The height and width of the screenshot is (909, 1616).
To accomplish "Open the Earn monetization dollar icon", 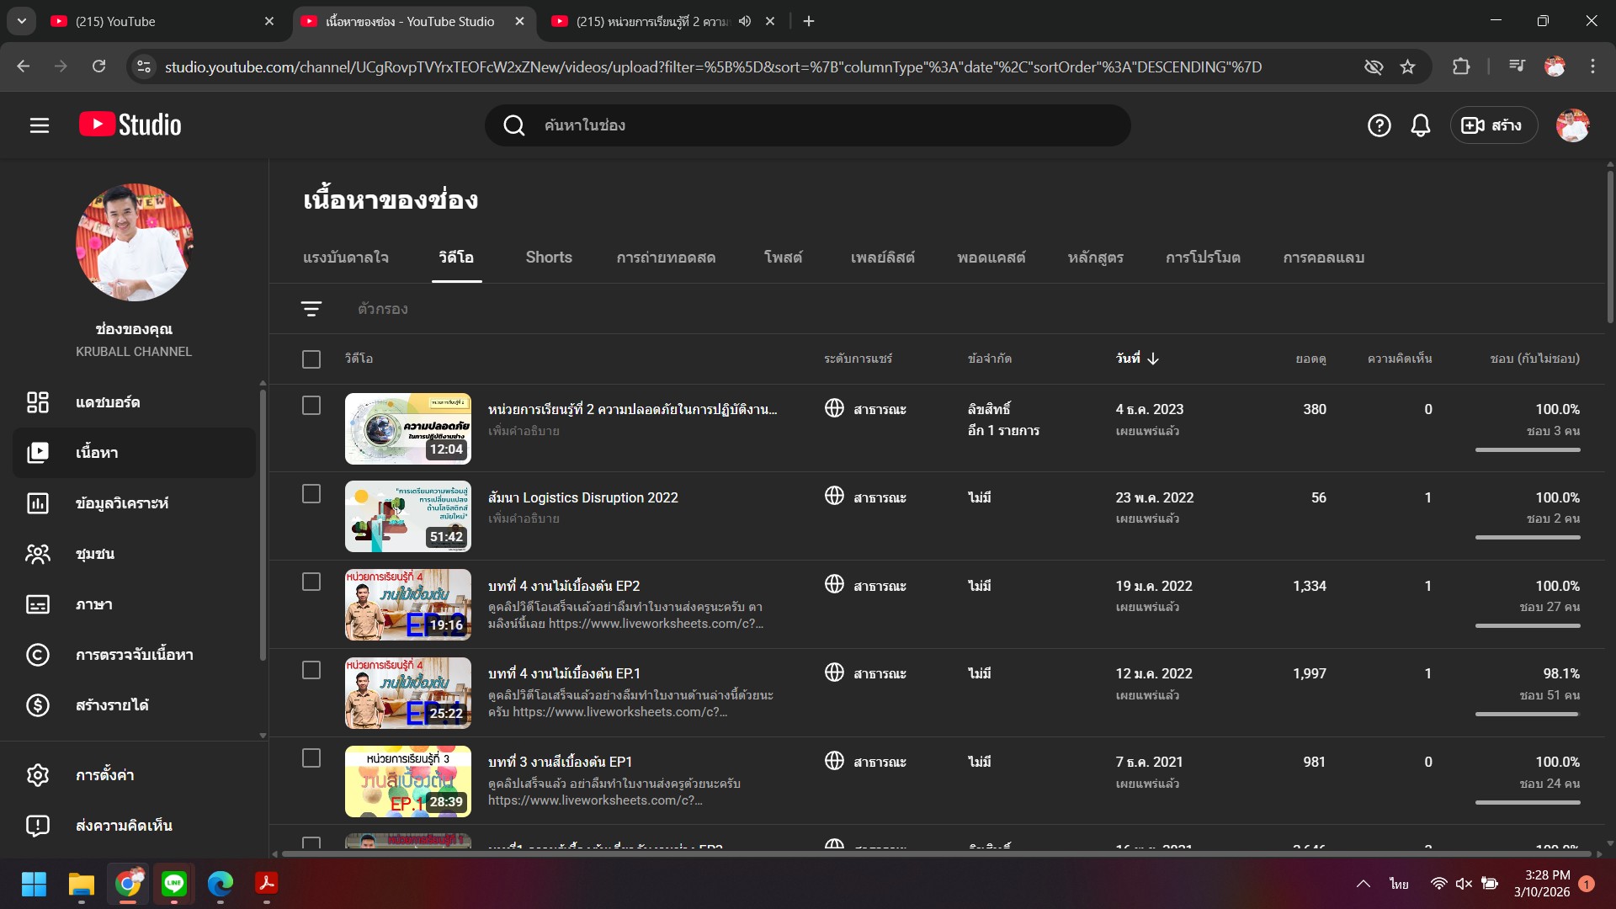I will tap(38, 705).
